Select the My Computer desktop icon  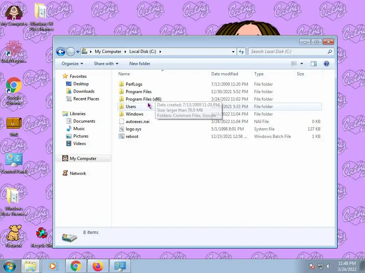(14, 15)
